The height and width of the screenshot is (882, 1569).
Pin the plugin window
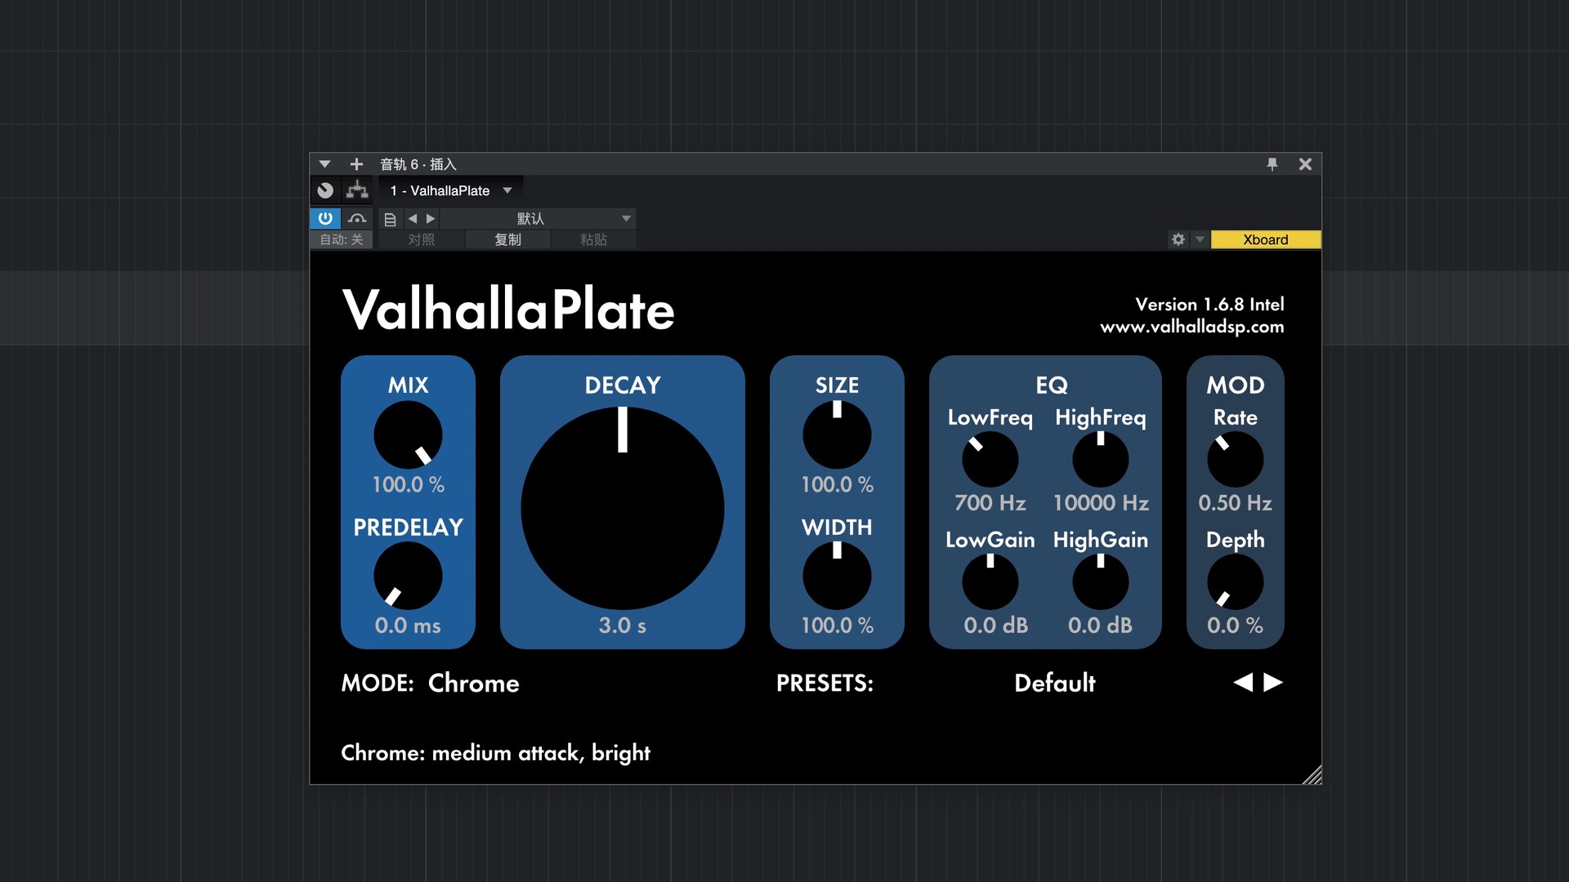click(x=1272, y=164)
